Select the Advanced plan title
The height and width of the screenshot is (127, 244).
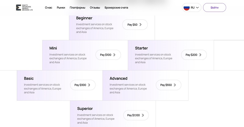pyautogui.click(x=118, y=78)
